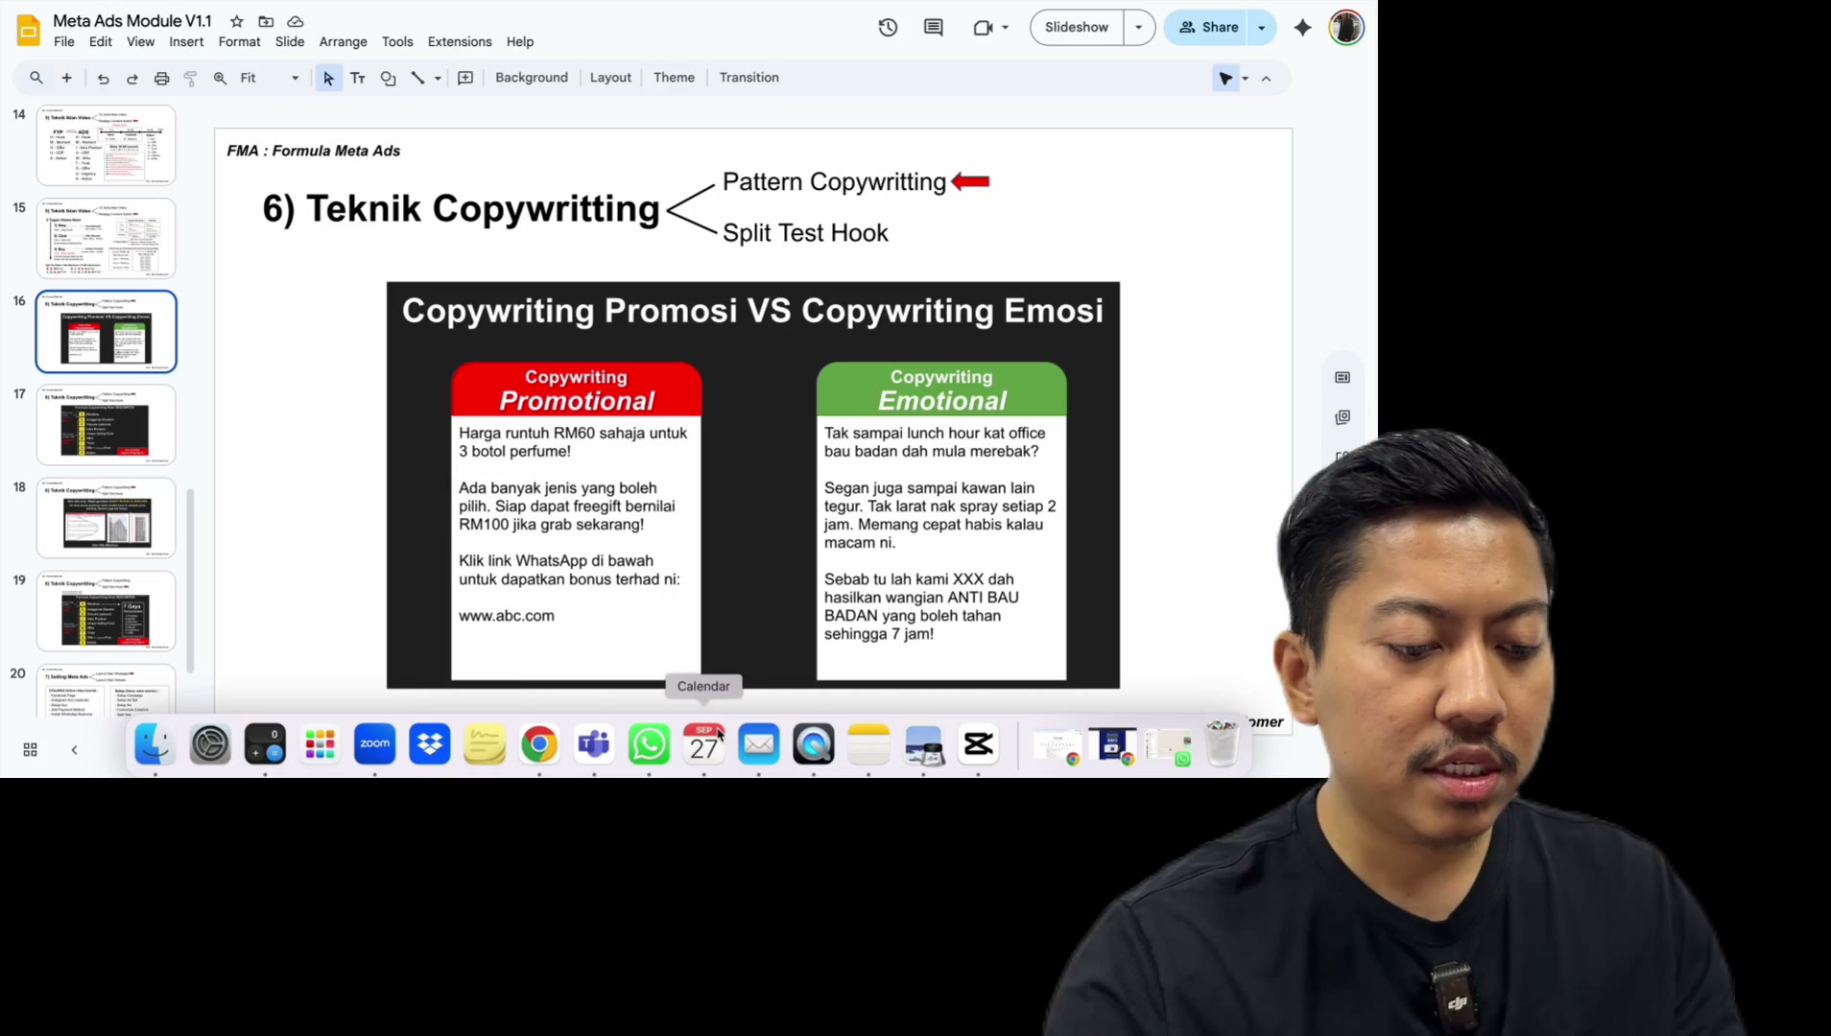Open the Insert menu

(x=186, y=41)
